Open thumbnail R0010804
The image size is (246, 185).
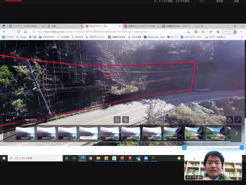pos(194,133)
